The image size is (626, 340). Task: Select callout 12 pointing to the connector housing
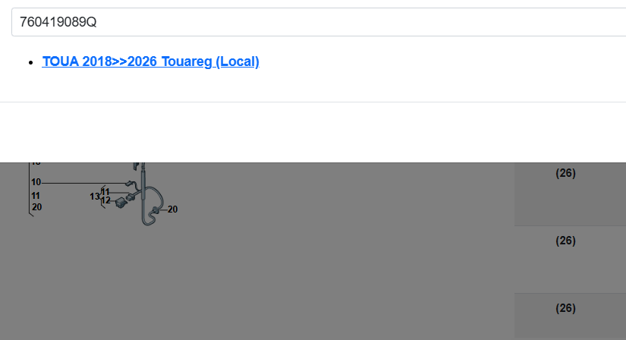tap(105, 200)
